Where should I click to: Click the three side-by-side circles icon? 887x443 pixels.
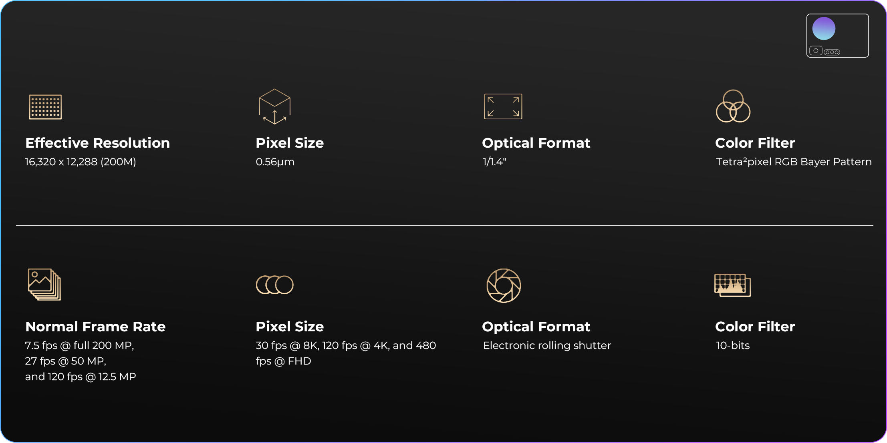[x=275, y=285]
